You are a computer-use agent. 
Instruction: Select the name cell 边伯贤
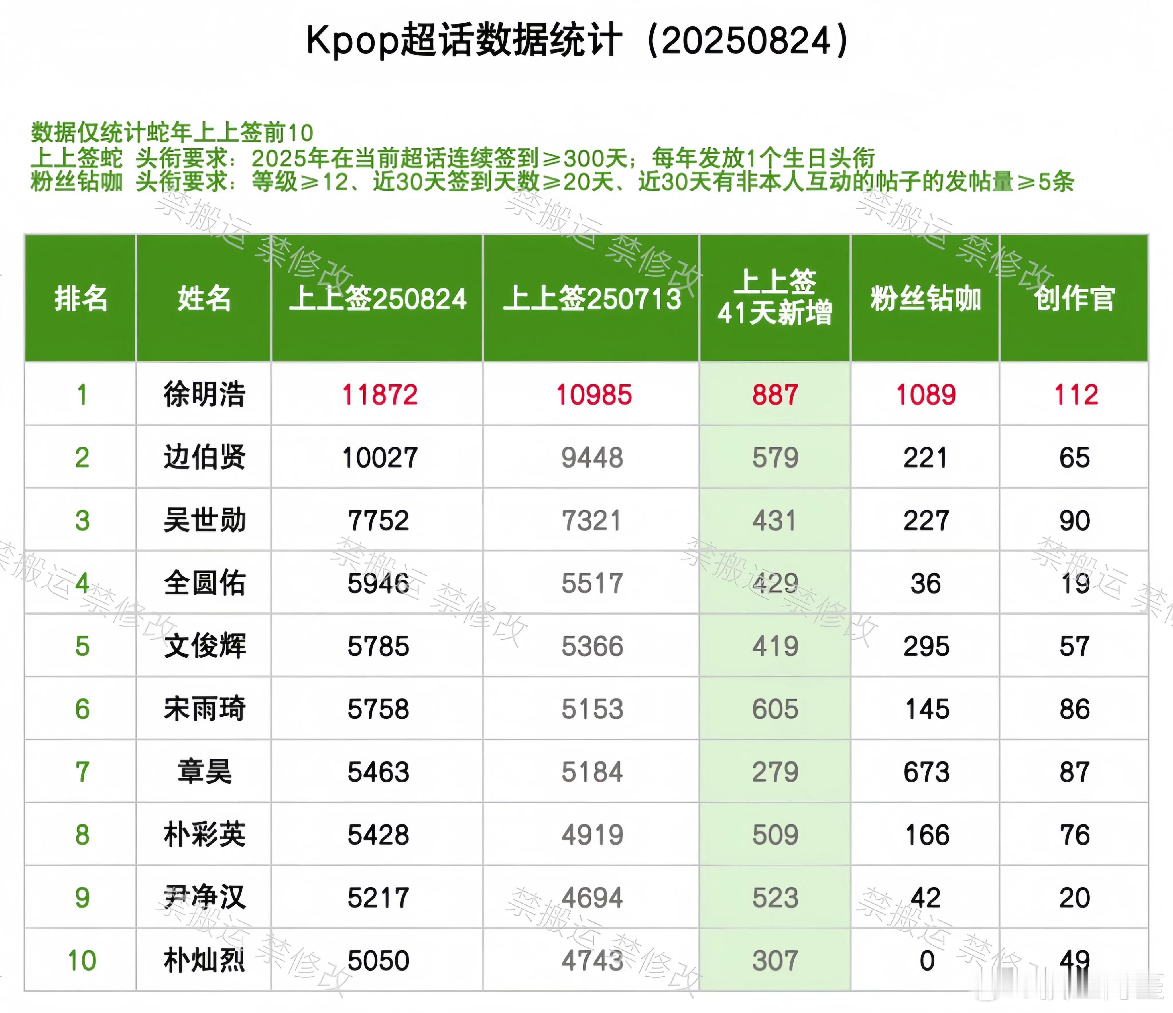[204, 457]
